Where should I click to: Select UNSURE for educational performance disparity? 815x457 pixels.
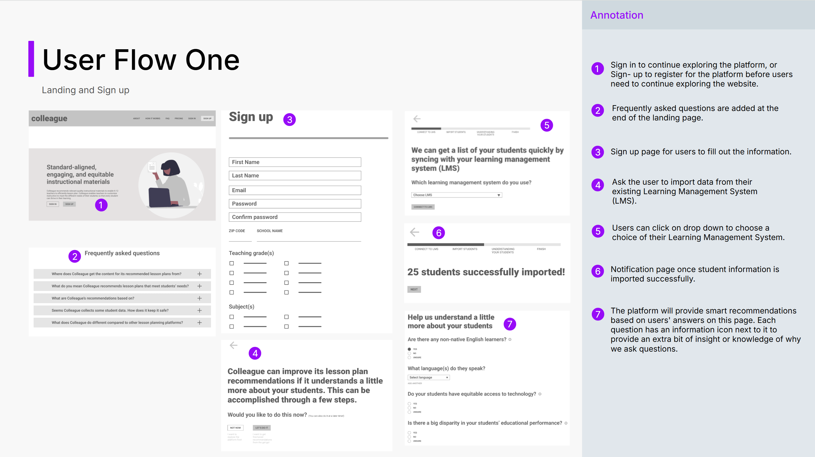click(409, 441)
